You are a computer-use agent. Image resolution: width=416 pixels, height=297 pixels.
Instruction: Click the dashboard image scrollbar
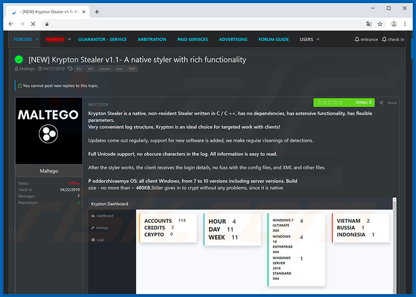[x=394, y=245]
